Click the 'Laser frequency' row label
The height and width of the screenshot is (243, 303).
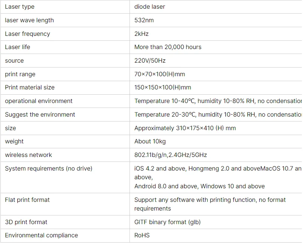[x=27, y=34]
